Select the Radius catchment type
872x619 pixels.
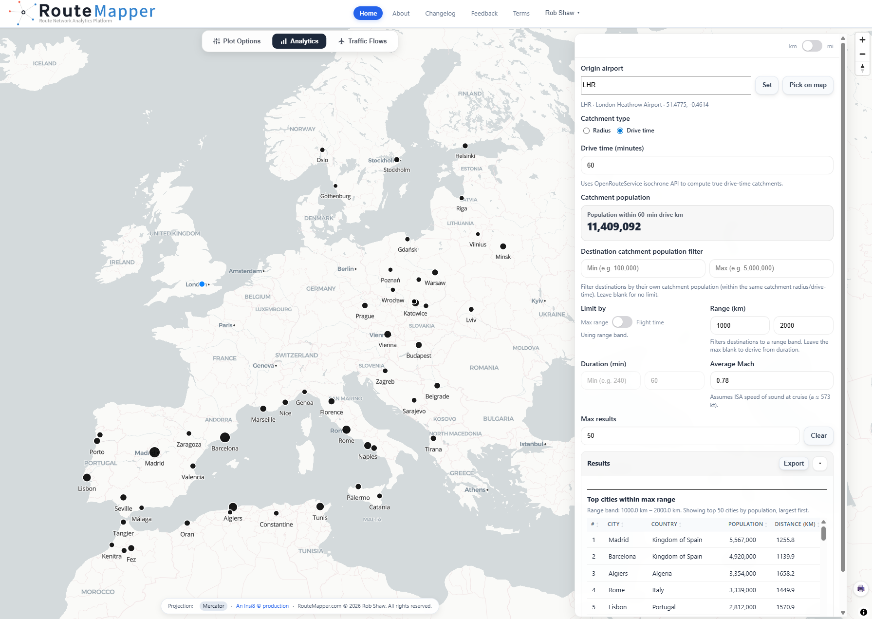click(586, 131)
